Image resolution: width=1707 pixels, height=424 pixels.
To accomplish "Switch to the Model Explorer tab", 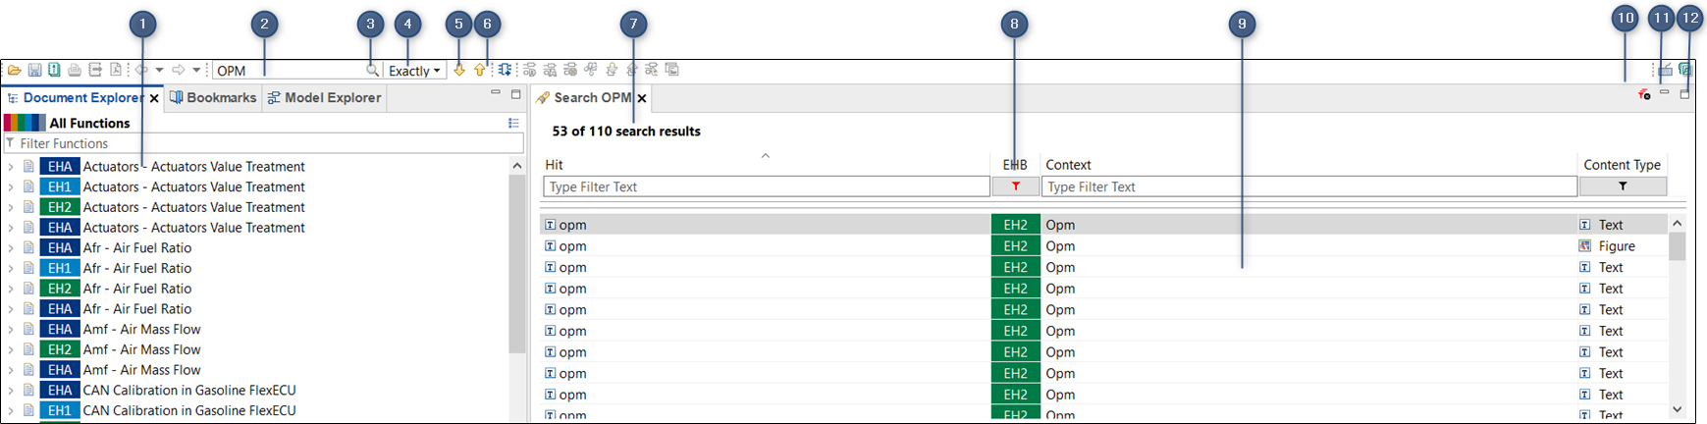I will pos(324,98).
